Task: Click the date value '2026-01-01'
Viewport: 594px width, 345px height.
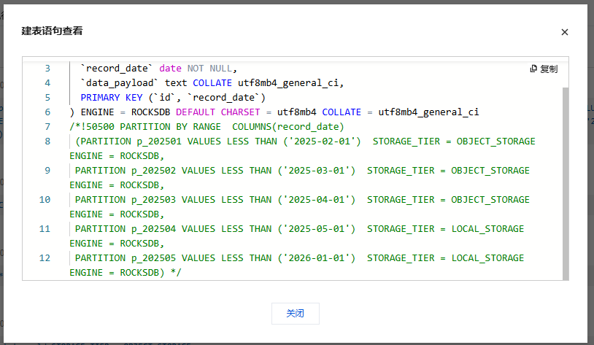Action: pos(316,258)
